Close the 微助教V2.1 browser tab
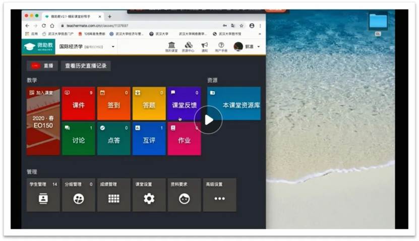The width and height of the screenshot is (419, 241). pos(100,17)
